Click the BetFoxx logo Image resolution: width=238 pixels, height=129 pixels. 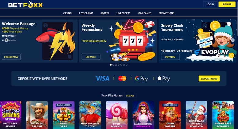(25, 4)
